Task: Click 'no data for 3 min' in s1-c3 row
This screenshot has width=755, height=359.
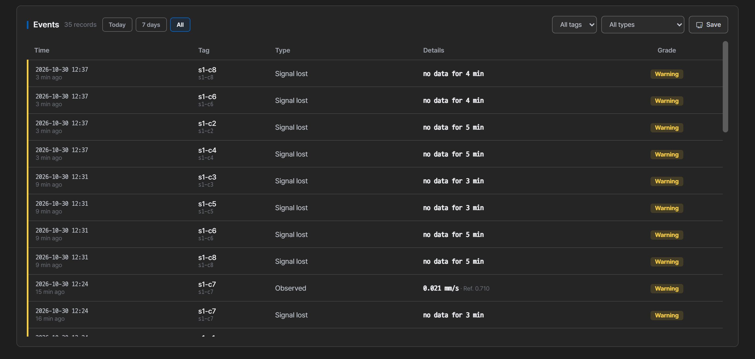Action: 453,181
